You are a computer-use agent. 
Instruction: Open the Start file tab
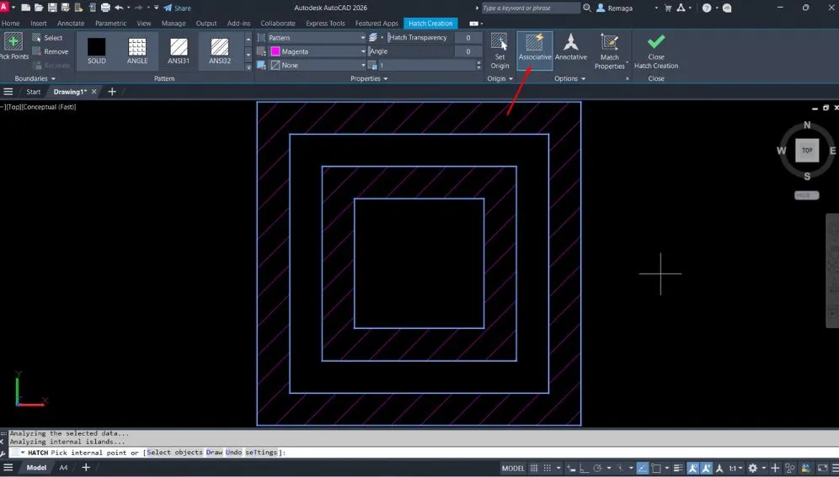tap(34, 92)
